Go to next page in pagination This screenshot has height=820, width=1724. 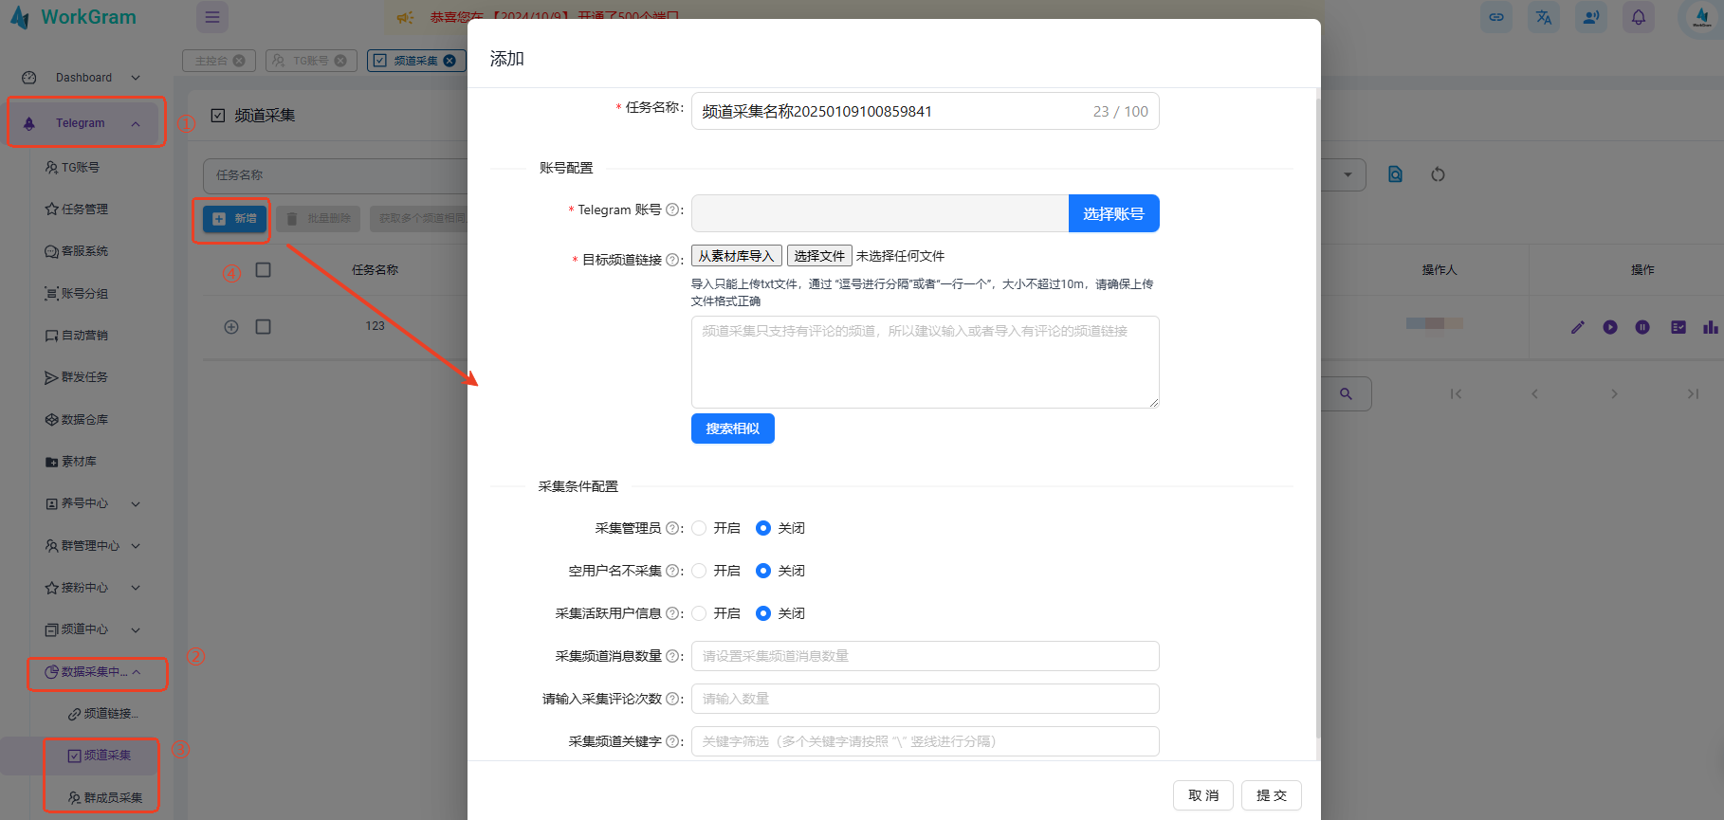(x=1614, y=393)
